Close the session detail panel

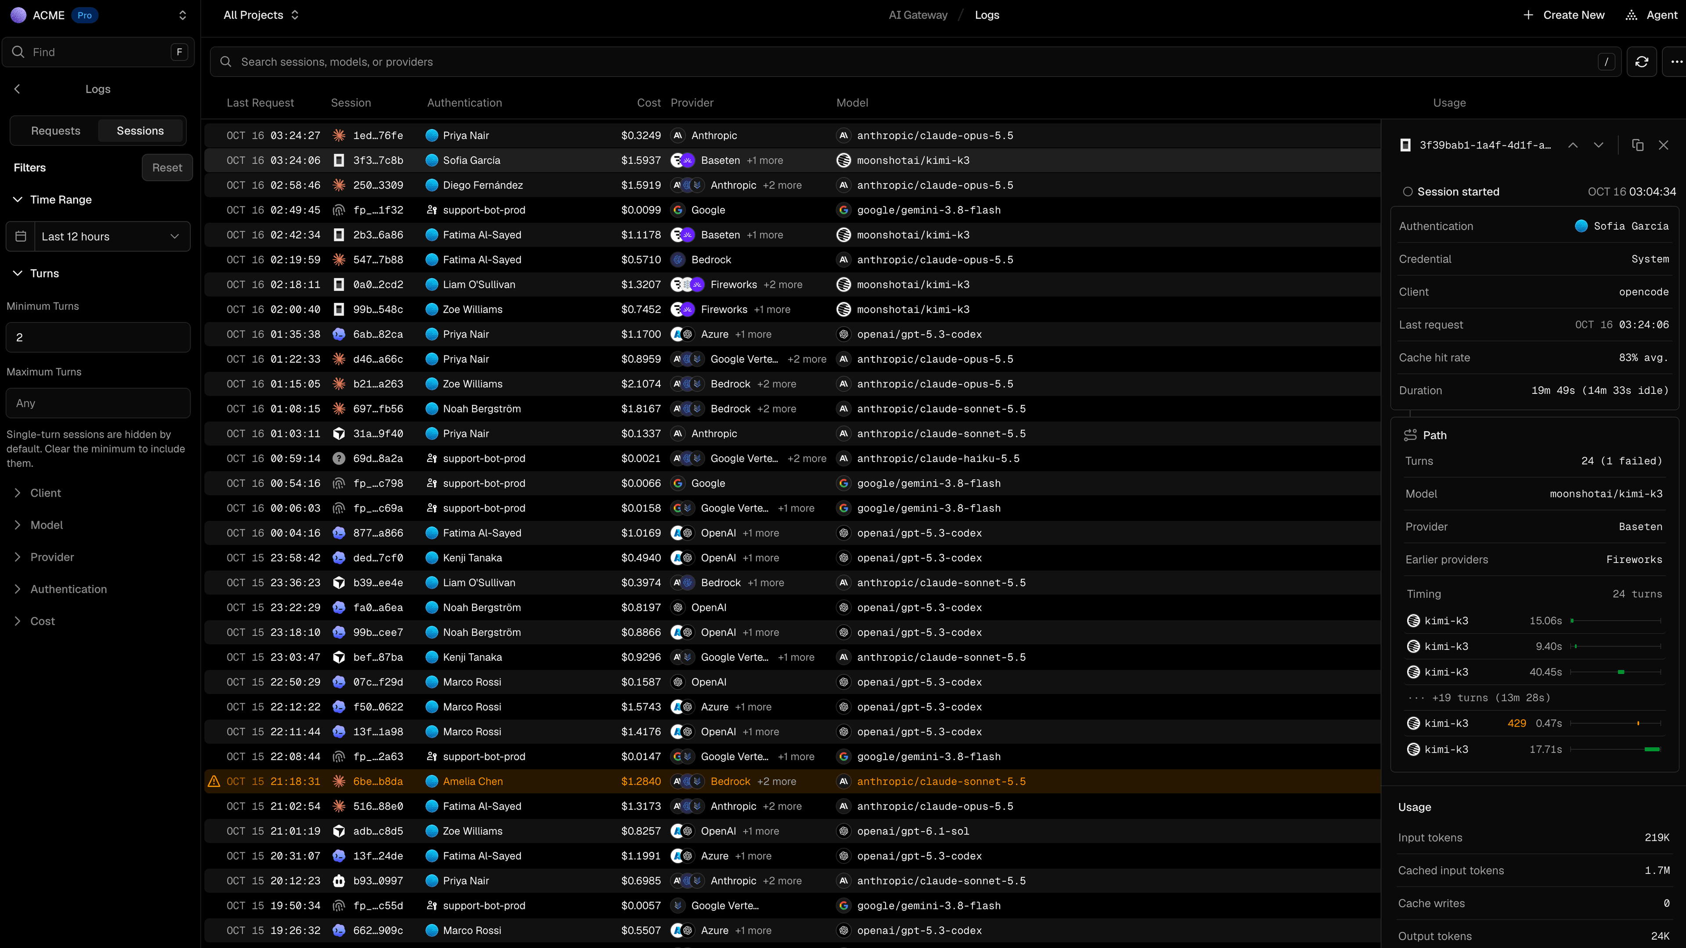coord(1663,145)
